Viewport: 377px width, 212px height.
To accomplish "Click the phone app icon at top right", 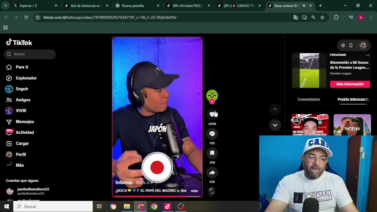I will (x=351, y=45).
